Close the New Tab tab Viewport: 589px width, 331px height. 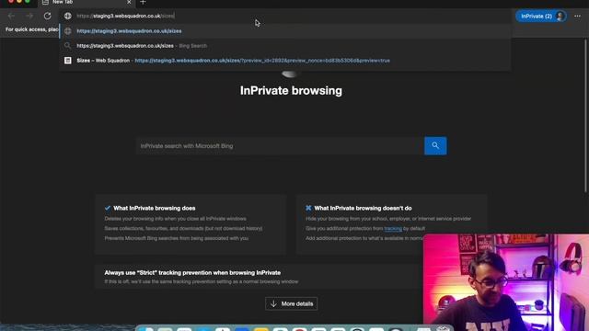pos(129,2)
